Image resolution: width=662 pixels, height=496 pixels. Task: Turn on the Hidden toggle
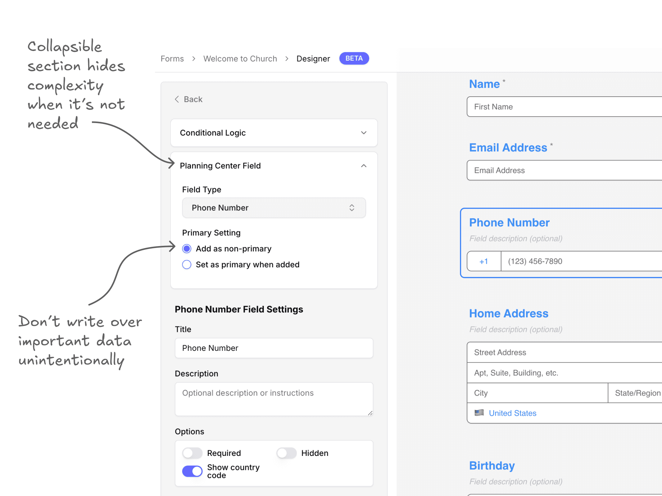click(286, 453)
